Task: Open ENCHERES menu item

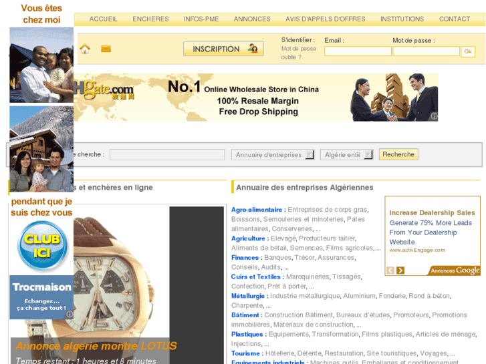Action: coord(150,19)
